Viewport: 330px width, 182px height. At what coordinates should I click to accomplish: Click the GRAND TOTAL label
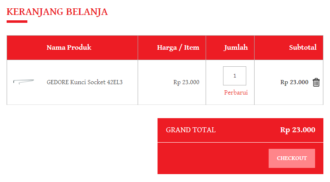(x=191, y=130)
